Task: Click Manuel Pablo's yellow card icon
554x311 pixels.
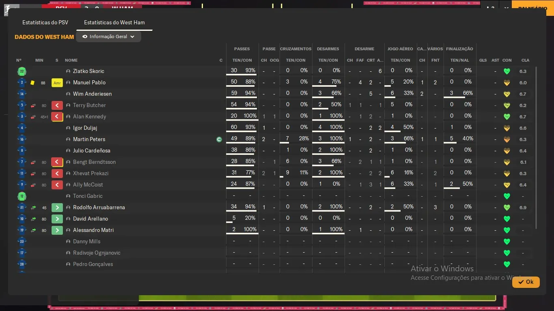Action: pos(32,83)
